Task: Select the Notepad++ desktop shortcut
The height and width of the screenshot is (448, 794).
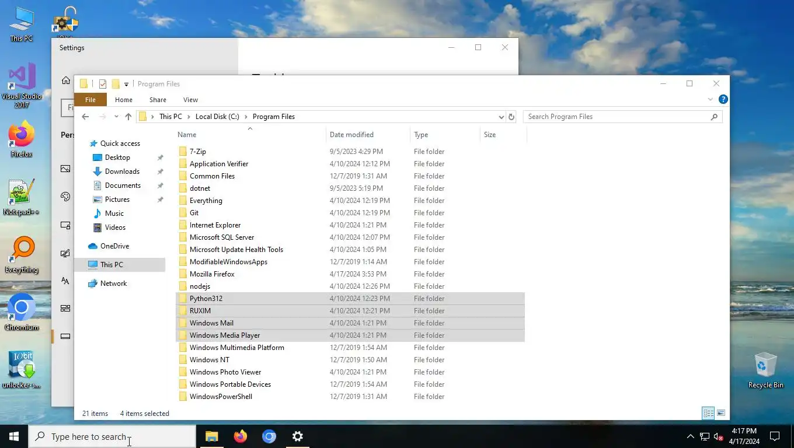Action: [21, 197]
